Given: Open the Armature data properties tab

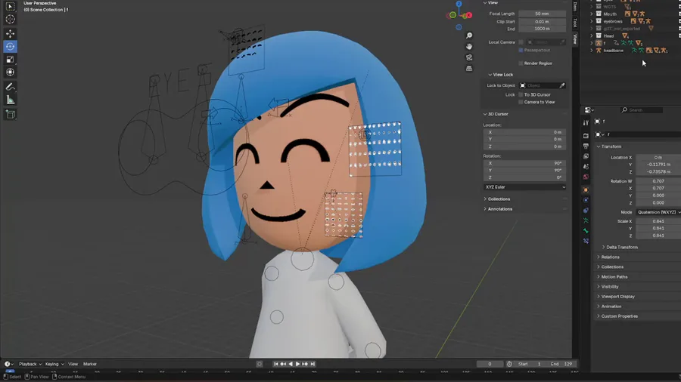Looking at the screenshot, I should (586, 221).
